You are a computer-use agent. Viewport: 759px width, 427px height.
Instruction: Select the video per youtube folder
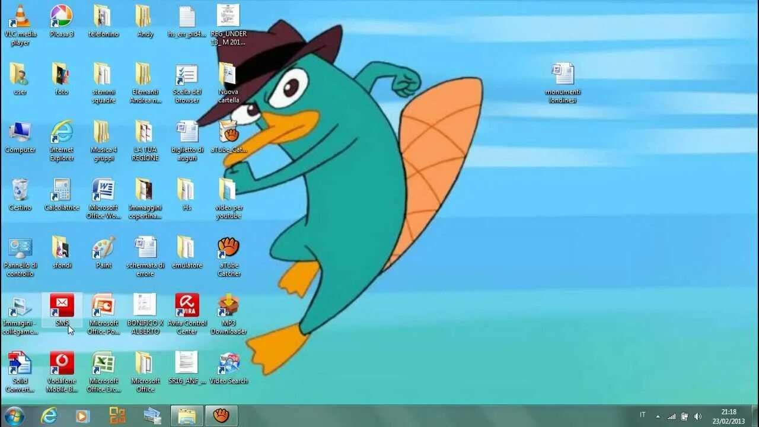[228, 198]
